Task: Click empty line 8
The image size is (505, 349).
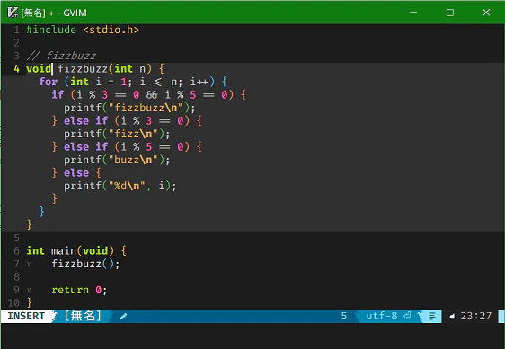Action: [252, 277]
